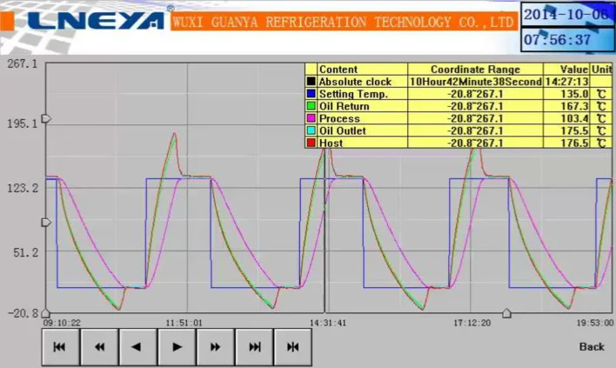Click the Wuxi Guanya company banner
616x368 pixels.
click(x=344, y=21)
